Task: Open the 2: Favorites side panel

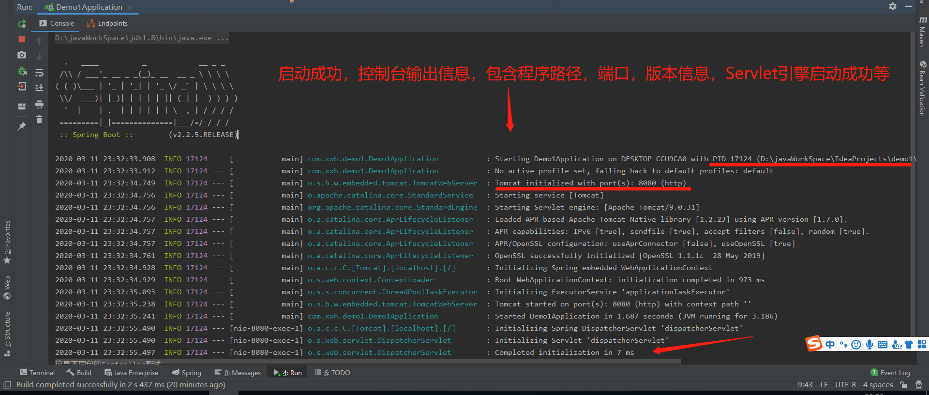Action: pyautogui.click(x=7, y=242)
